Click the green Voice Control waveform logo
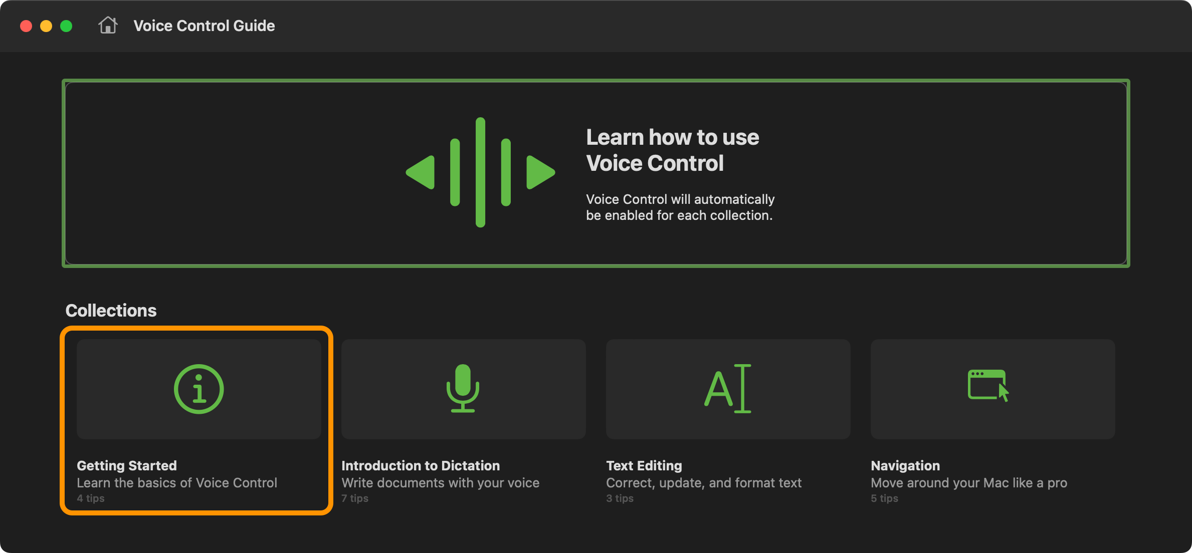 (x=480, y=172)
